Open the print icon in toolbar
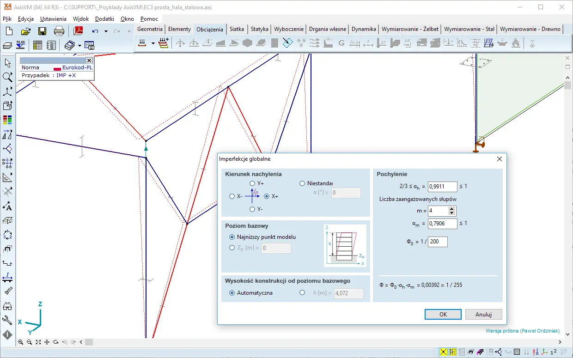 (59, 31)
